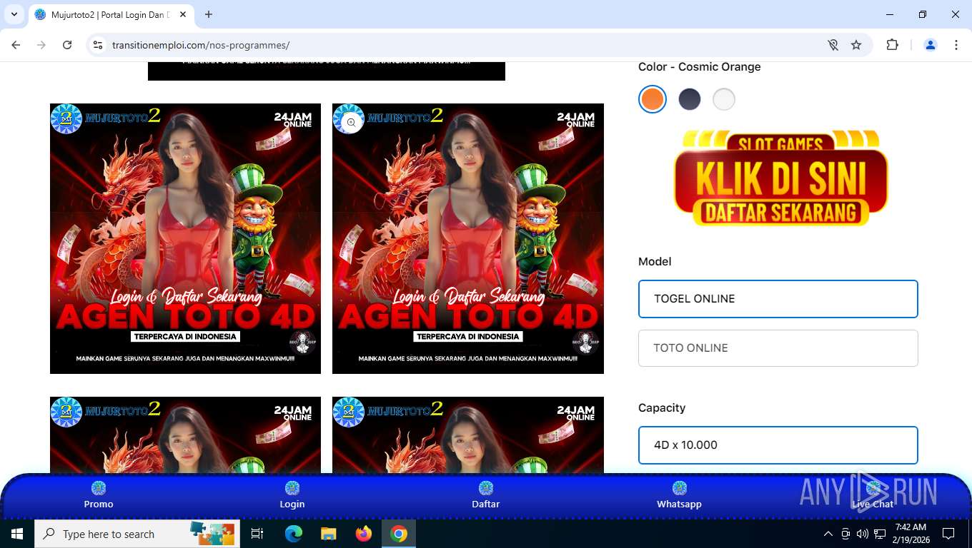This screenshot has width=972, height=548.
Task: Open the Extensions puzzle icon
Action: click(892, 45)
